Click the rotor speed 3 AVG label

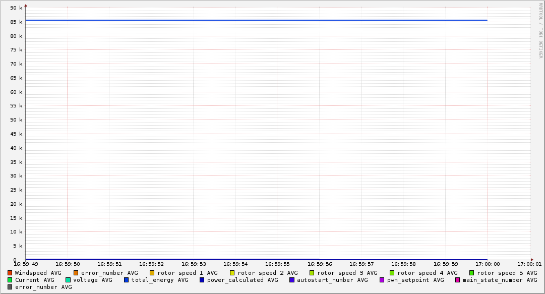click(x=347, y=273)
